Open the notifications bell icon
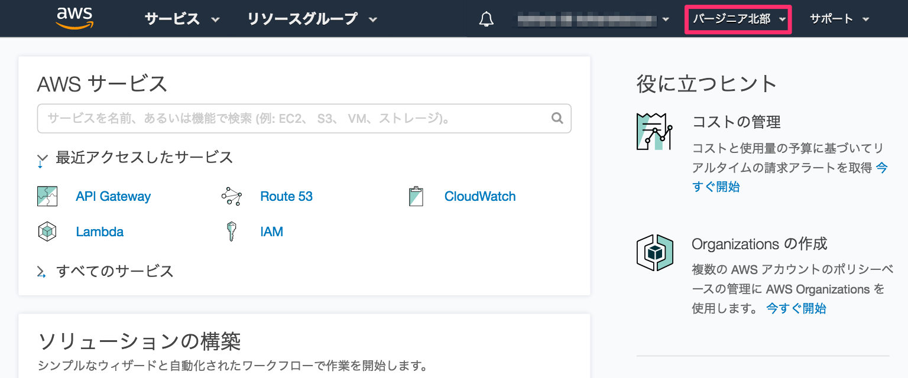The width and height of the screenshot is (908, 378). [486, 19]
